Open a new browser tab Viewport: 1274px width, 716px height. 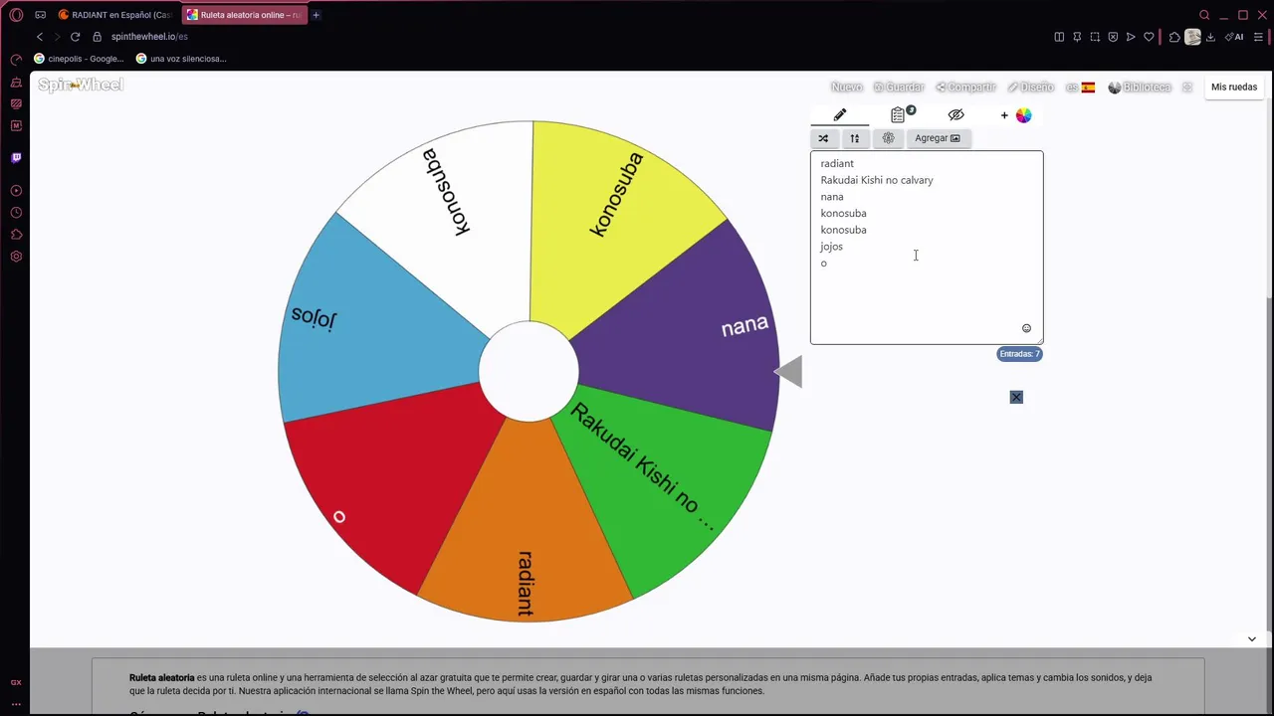coord(317,15)
